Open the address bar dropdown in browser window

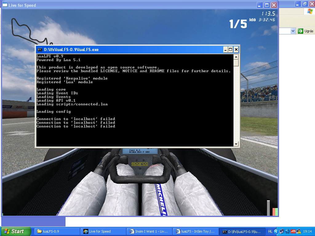(293, 31)
